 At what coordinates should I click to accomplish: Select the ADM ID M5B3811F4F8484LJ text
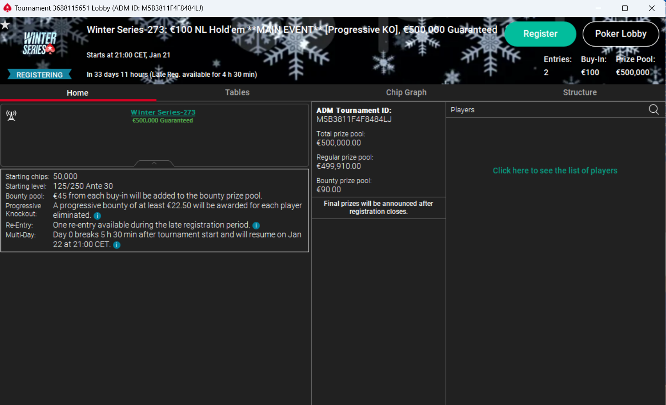click(x=354, y=119)
